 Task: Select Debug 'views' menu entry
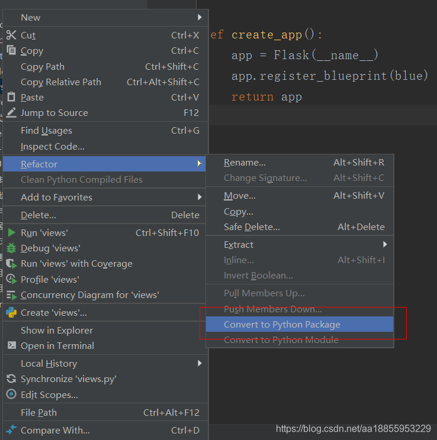[x=105, y=248]
